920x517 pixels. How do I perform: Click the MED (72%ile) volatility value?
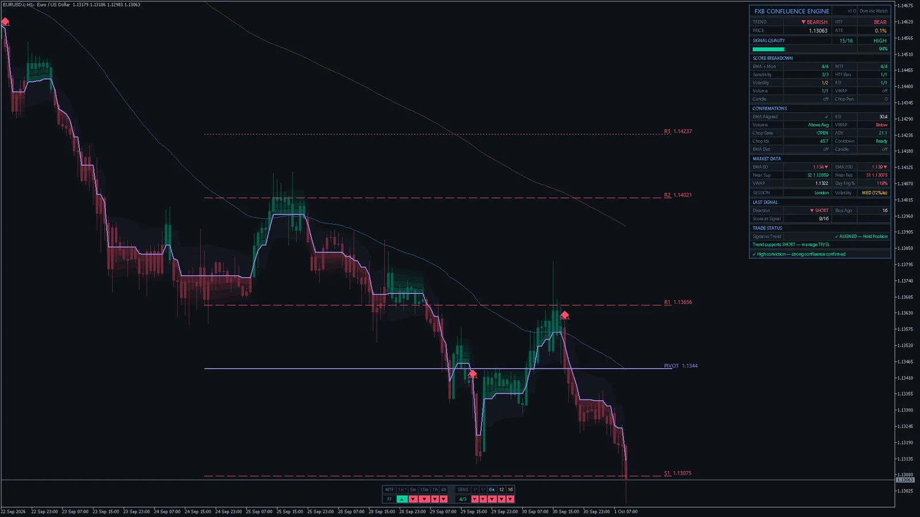875,193
